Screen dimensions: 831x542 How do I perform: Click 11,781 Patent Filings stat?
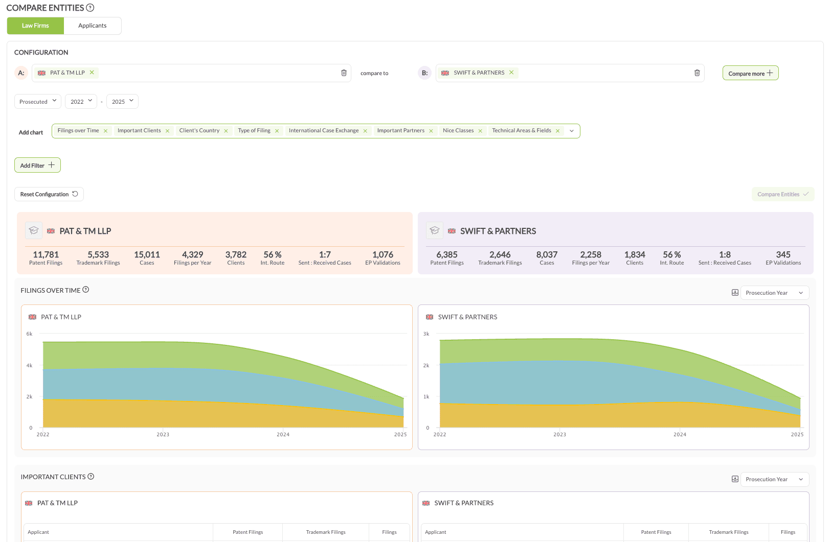point(46,258)
